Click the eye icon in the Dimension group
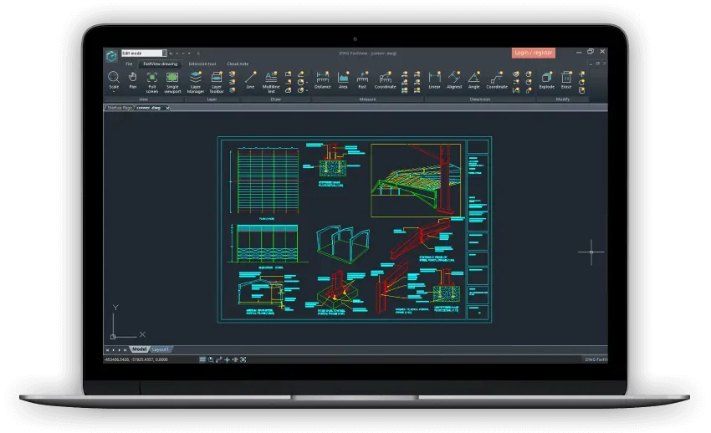711x433 pixels. (516, 74)
